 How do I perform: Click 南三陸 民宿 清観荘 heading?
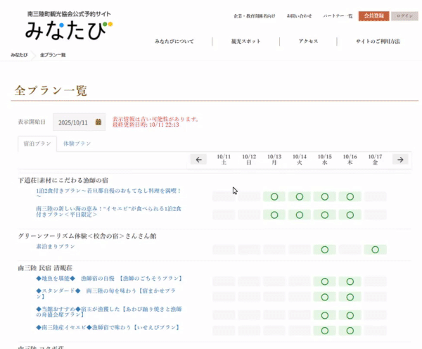click(45, 268)
